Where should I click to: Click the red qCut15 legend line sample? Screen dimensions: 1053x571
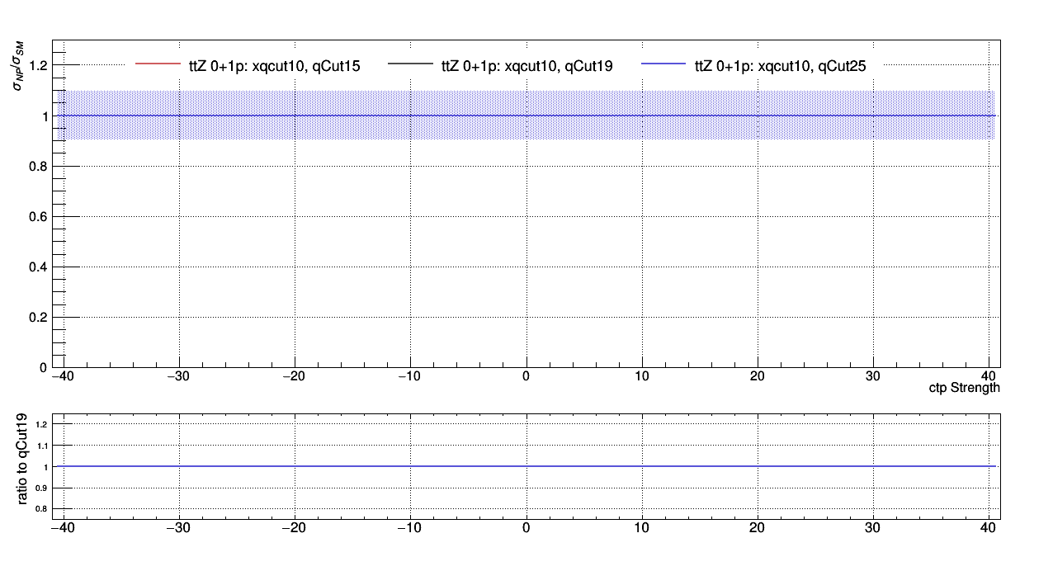[x=157, y=63]
